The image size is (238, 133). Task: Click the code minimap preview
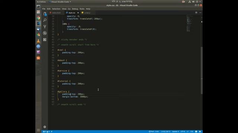(189, 23)
